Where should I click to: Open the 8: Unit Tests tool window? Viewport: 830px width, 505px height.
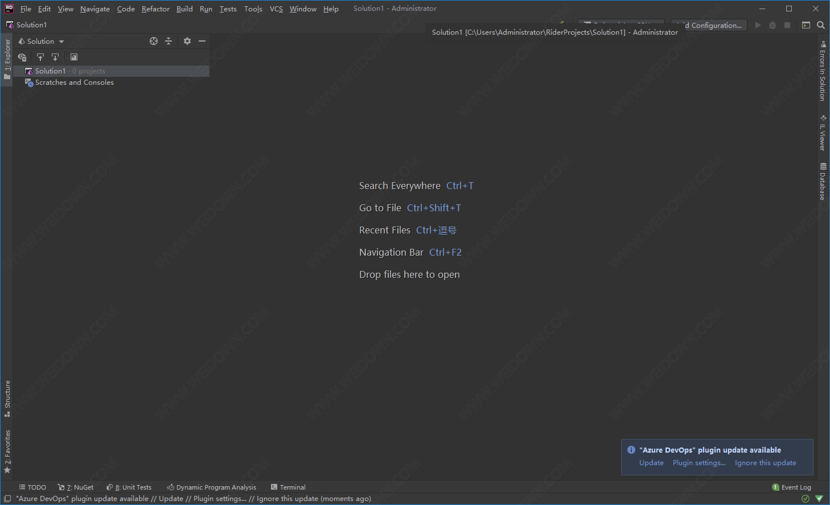point(129,487)
